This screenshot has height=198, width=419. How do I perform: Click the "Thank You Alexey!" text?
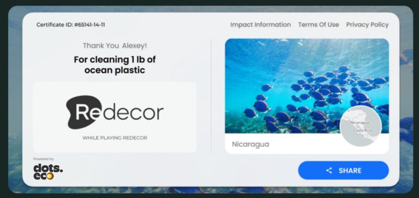[115, 46]
